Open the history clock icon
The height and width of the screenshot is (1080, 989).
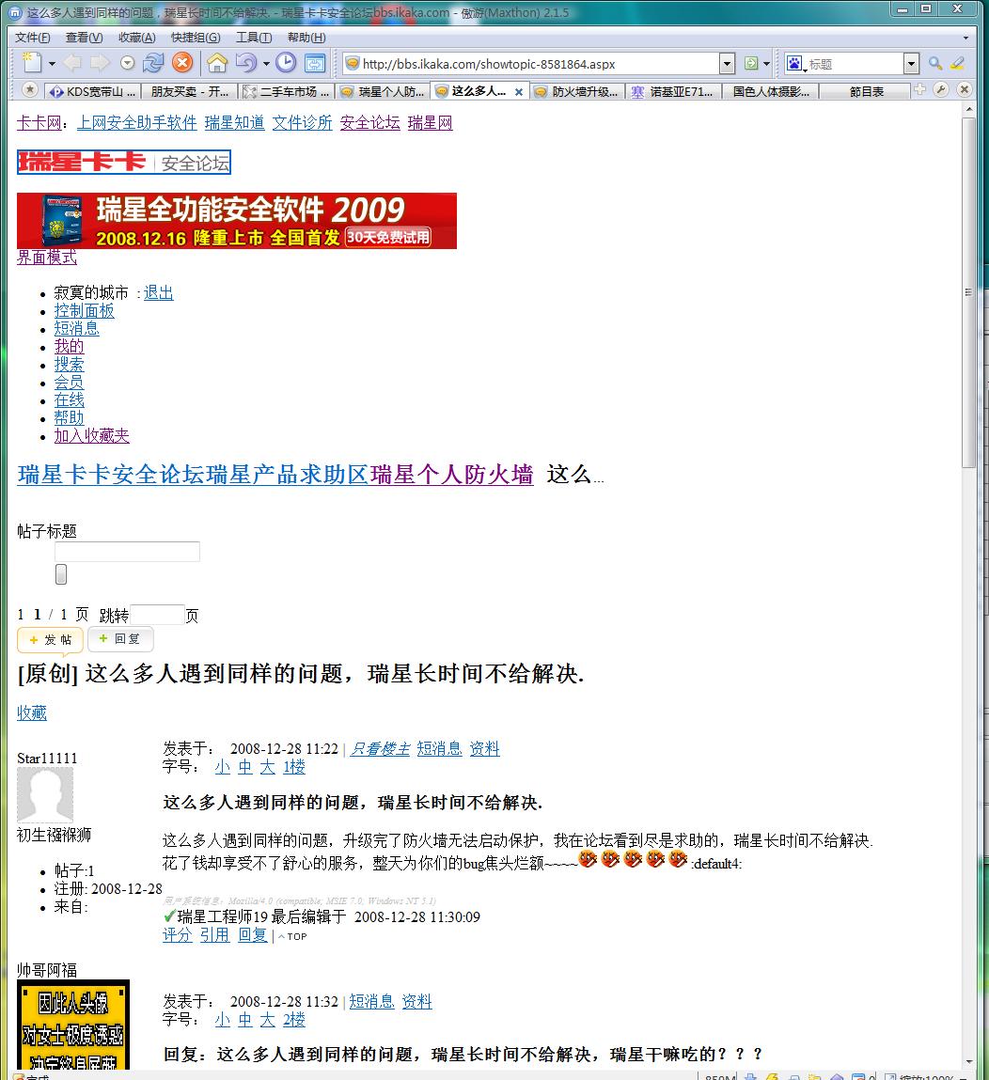tap(286, 63)
